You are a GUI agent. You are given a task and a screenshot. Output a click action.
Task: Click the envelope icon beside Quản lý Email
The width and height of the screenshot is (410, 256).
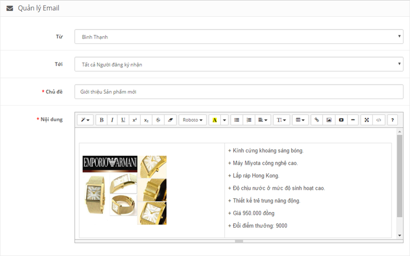(10, 8)
